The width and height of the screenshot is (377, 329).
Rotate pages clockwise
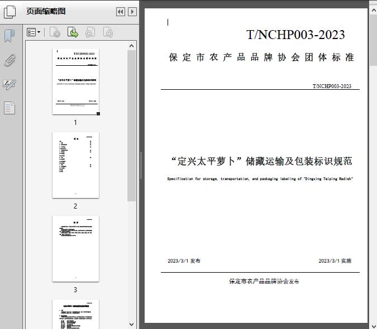(108, 33)
